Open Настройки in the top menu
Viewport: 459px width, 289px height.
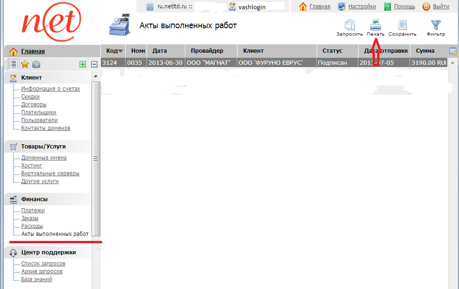click(x=361, y=6)
